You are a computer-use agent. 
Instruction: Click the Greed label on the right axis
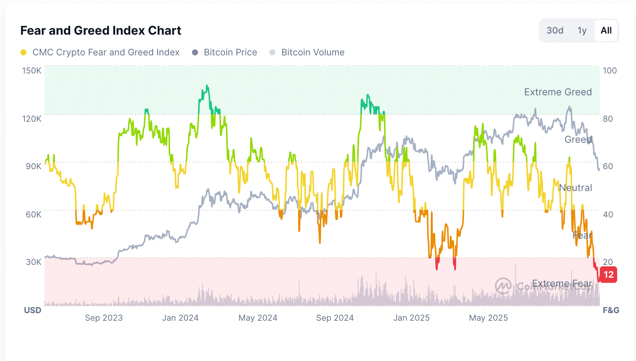point(578,139)
